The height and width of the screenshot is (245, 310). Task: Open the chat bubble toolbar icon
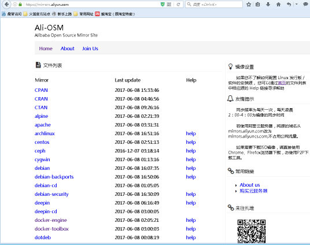point(305,4)
